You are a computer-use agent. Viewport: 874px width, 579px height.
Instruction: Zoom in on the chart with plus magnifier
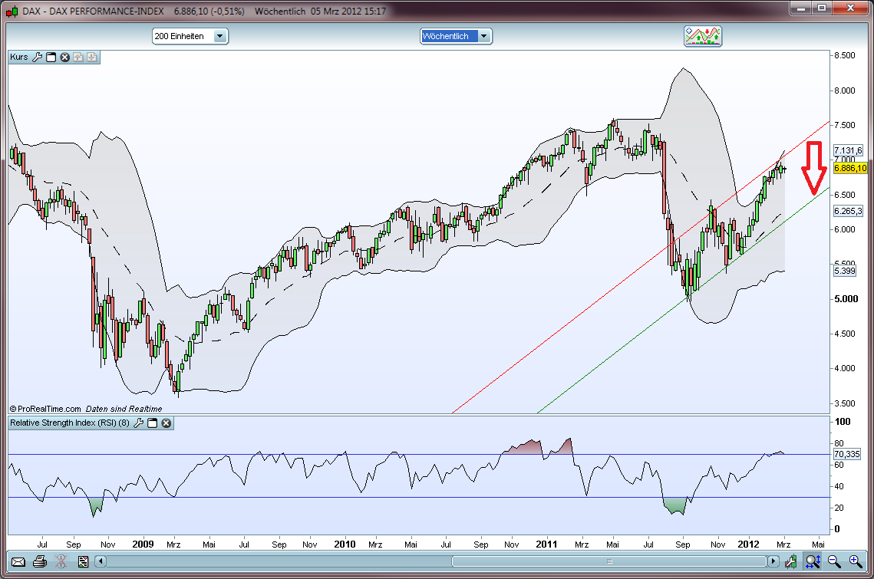pyautogui.click(x=853, y=562)
